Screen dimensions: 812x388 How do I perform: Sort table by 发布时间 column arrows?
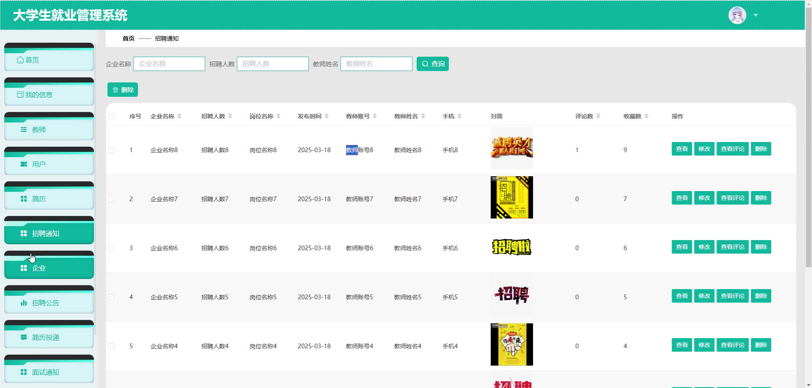(x=326, y=116)
